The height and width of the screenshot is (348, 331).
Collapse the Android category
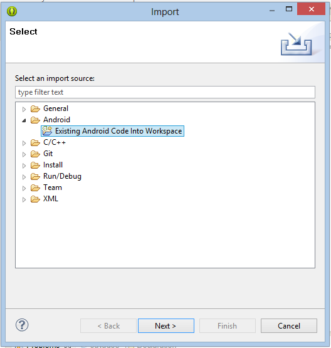[x=24, y=120]
